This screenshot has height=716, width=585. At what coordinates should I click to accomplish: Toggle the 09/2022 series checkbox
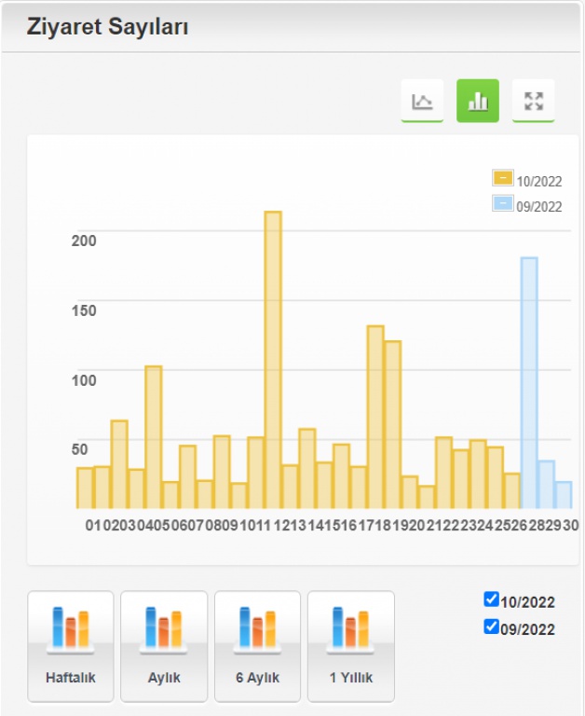click(492, 627)
